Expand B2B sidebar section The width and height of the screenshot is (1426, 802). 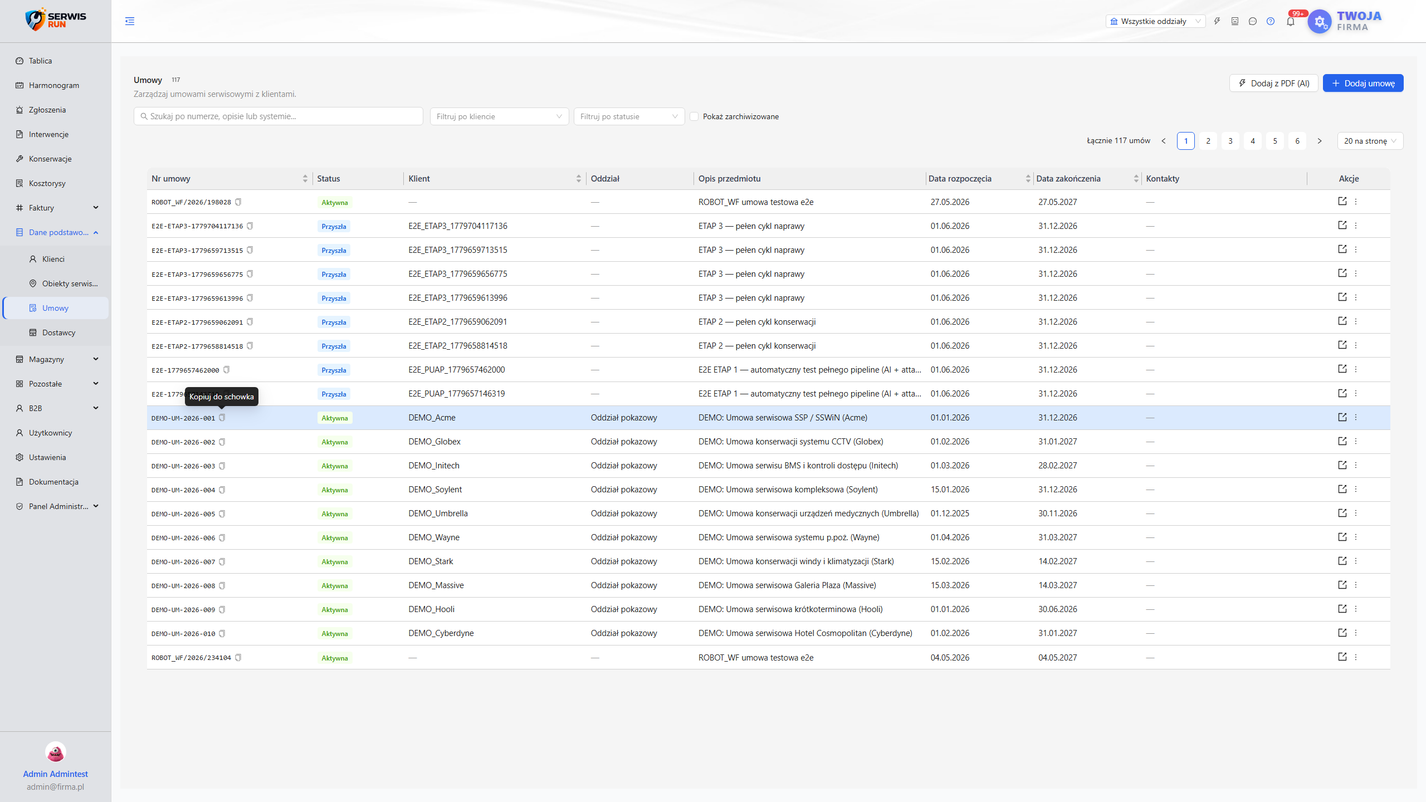tap(56, 408)
